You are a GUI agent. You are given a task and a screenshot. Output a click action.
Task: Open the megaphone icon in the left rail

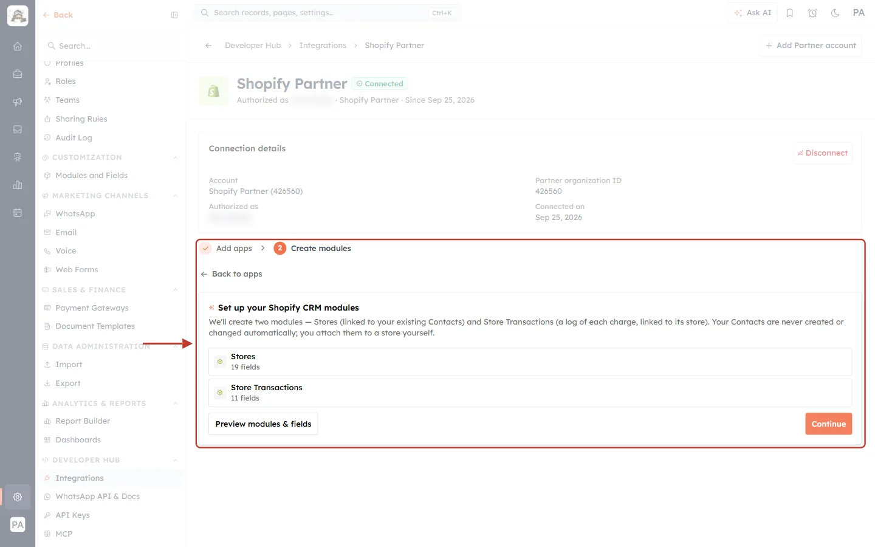tap(18, 101)
